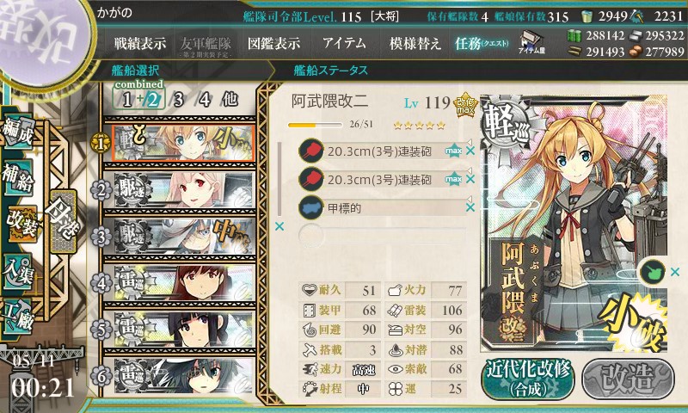688x413 pixels.
Task: Open 任務(クエスト) quest menu
Action: click(482, 43)
